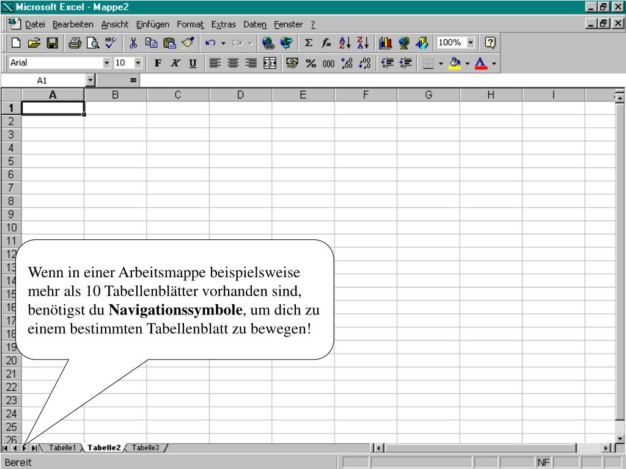Toggle left text alignment
Viewport: 626px width, 469px height.
point(215,63)
